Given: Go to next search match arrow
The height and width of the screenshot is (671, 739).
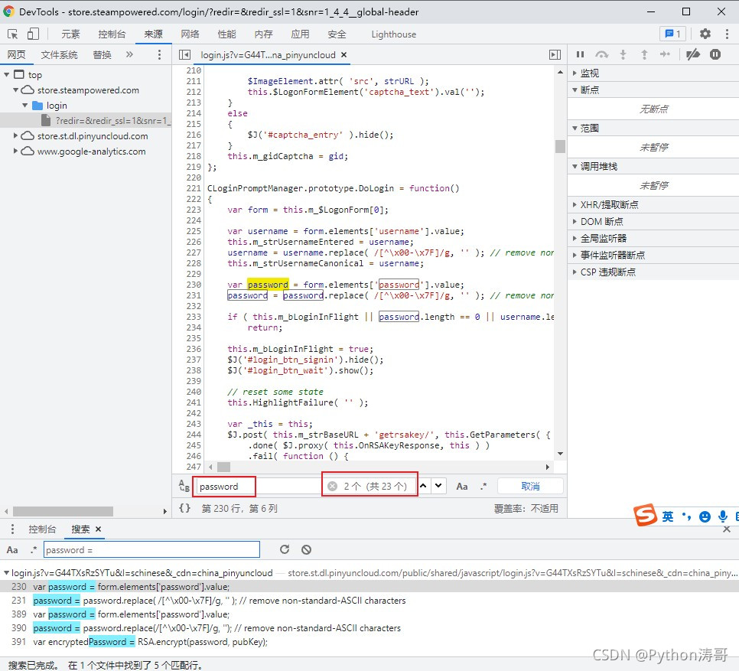Looking at the screenshot, I should (x=439, y=486).
